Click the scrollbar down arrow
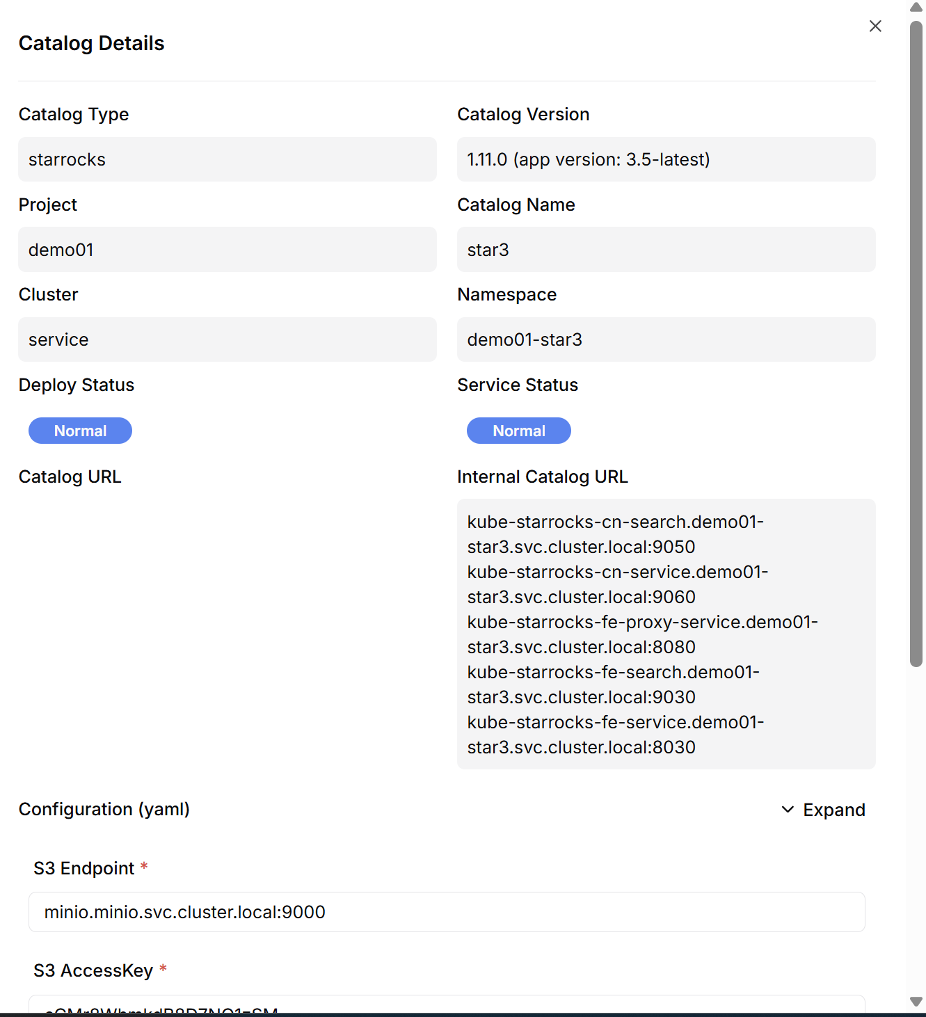926x1017 pixels. click(916, 1002)
